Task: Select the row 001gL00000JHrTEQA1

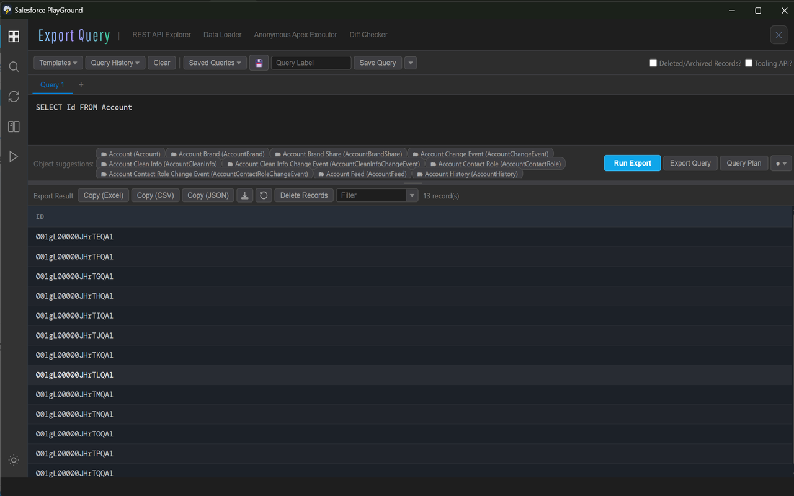Action: point(409,237)
